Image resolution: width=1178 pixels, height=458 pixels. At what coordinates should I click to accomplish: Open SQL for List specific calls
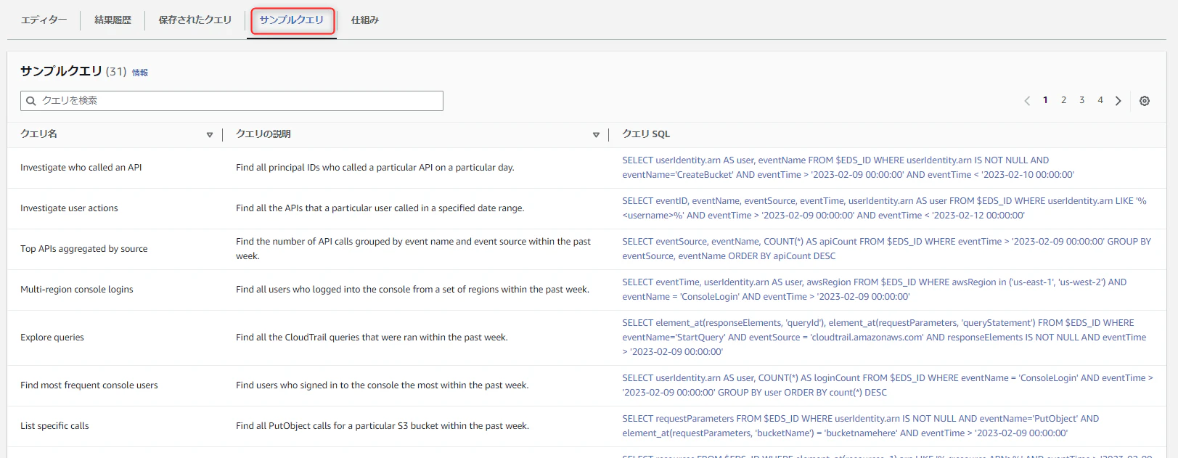pos(860,426)
